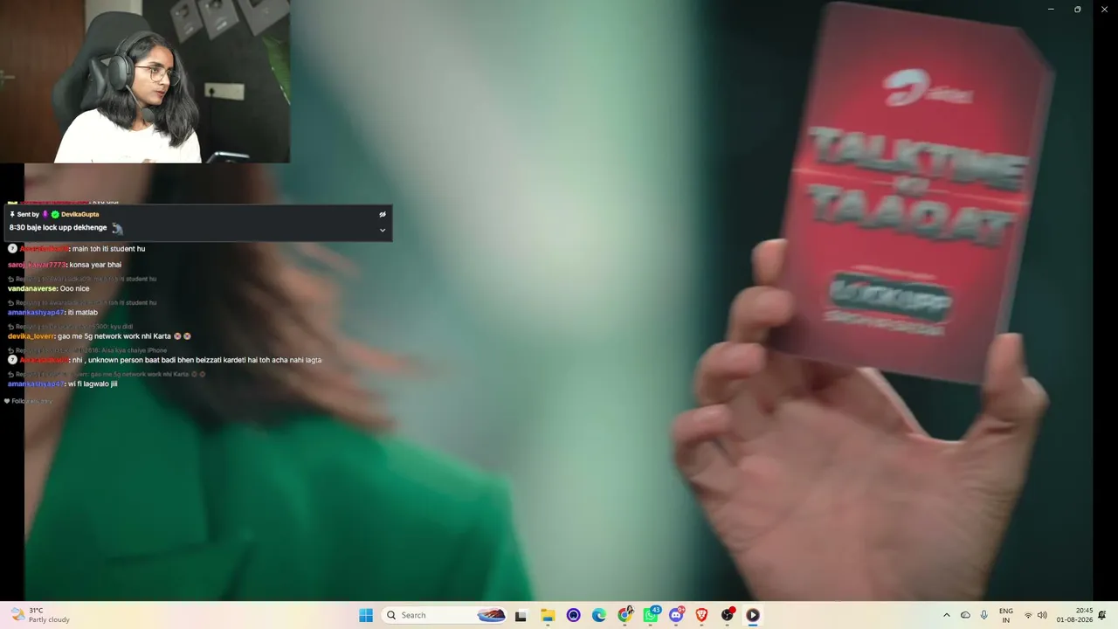The height and width of the screenshot is (629, 1118).
Task: Open WhatsApp from the taskbar
Action: [x=651, y=615]
